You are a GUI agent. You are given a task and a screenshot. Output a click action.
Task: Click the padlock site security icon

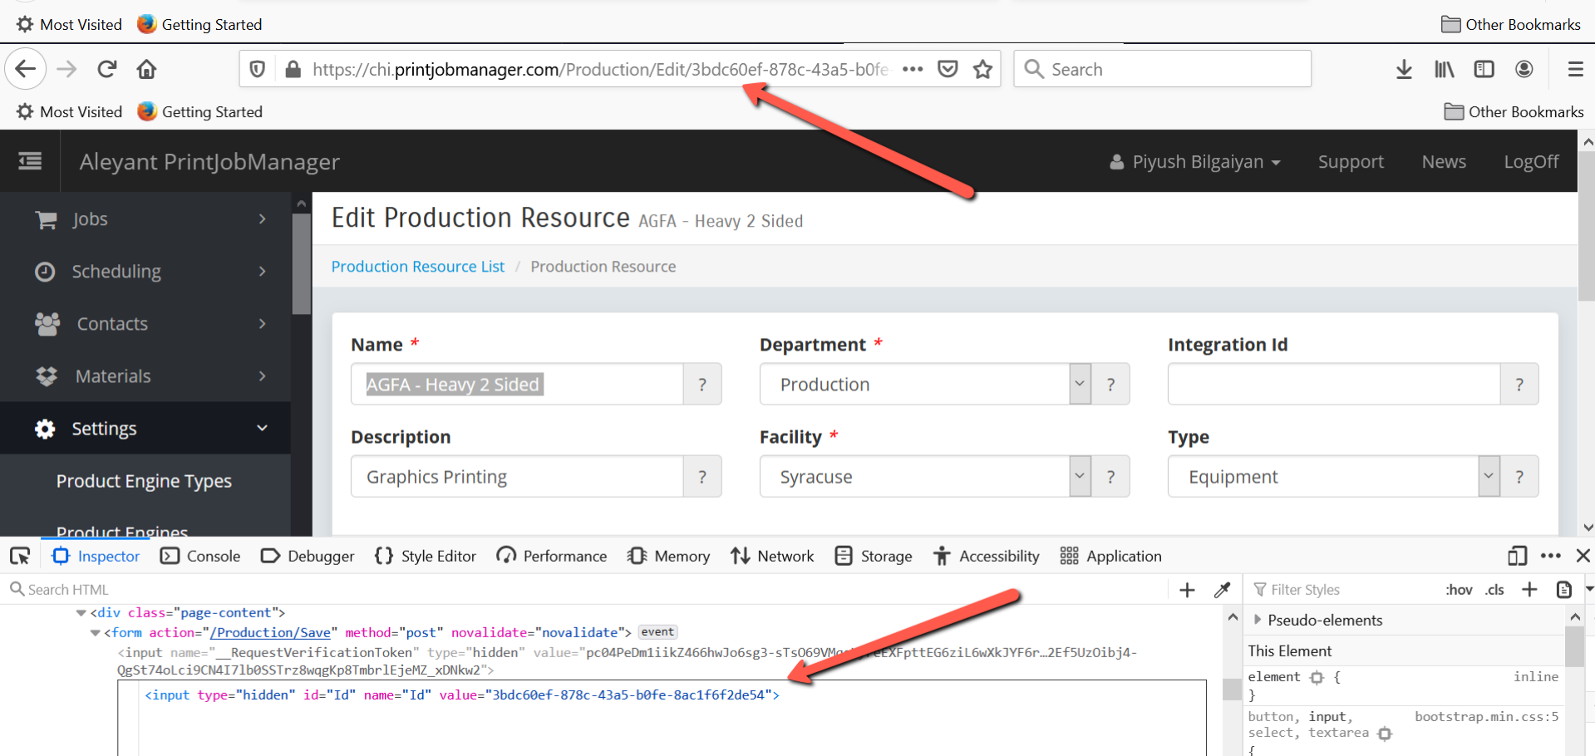coord(293,69)
